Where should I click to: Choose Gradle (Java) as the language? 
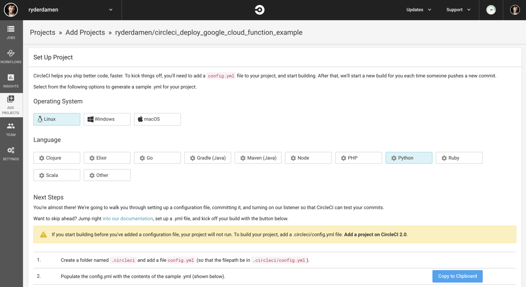pyautogui.click(x=208, y=158)
